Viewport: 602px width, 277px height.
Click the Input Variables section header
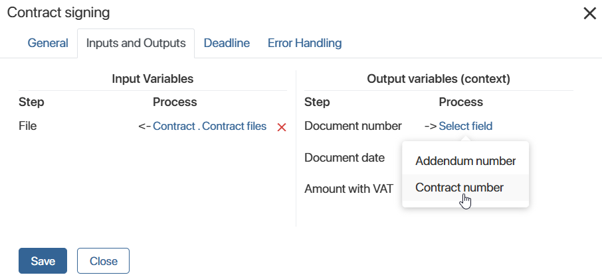pos(152,79)
